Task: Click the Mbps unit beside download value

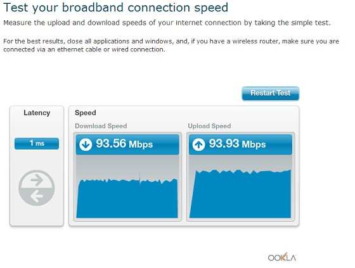Action: 141,144
